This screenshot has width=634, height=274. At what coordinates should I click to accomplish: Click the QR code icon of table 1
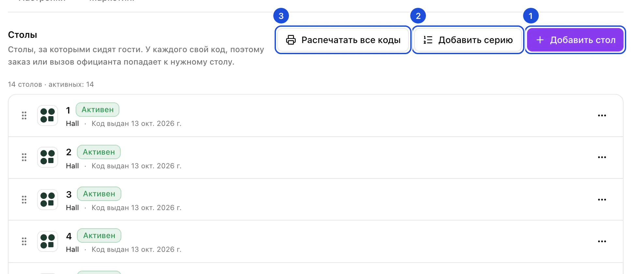(x=48, y=115)
